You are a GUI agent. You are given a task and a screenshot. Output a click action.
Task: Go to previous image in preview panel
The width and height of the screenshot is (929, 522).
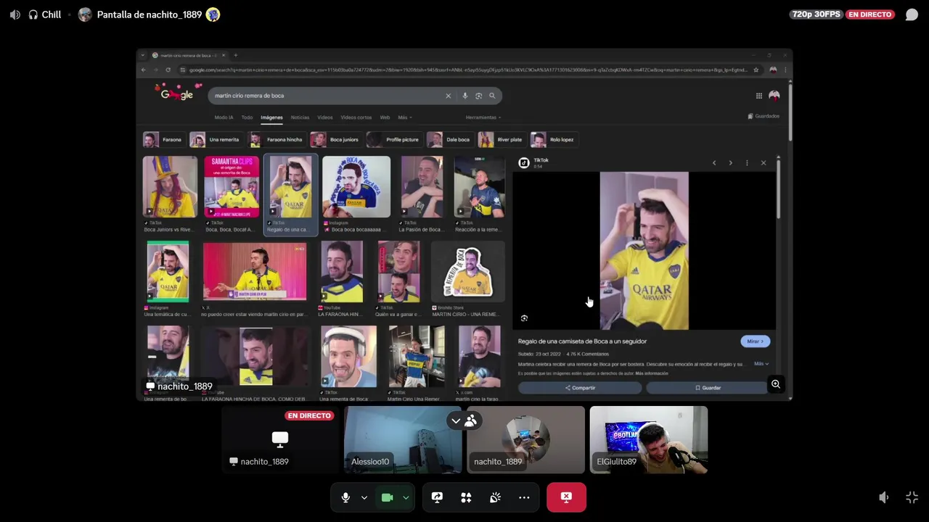[714, 163]
